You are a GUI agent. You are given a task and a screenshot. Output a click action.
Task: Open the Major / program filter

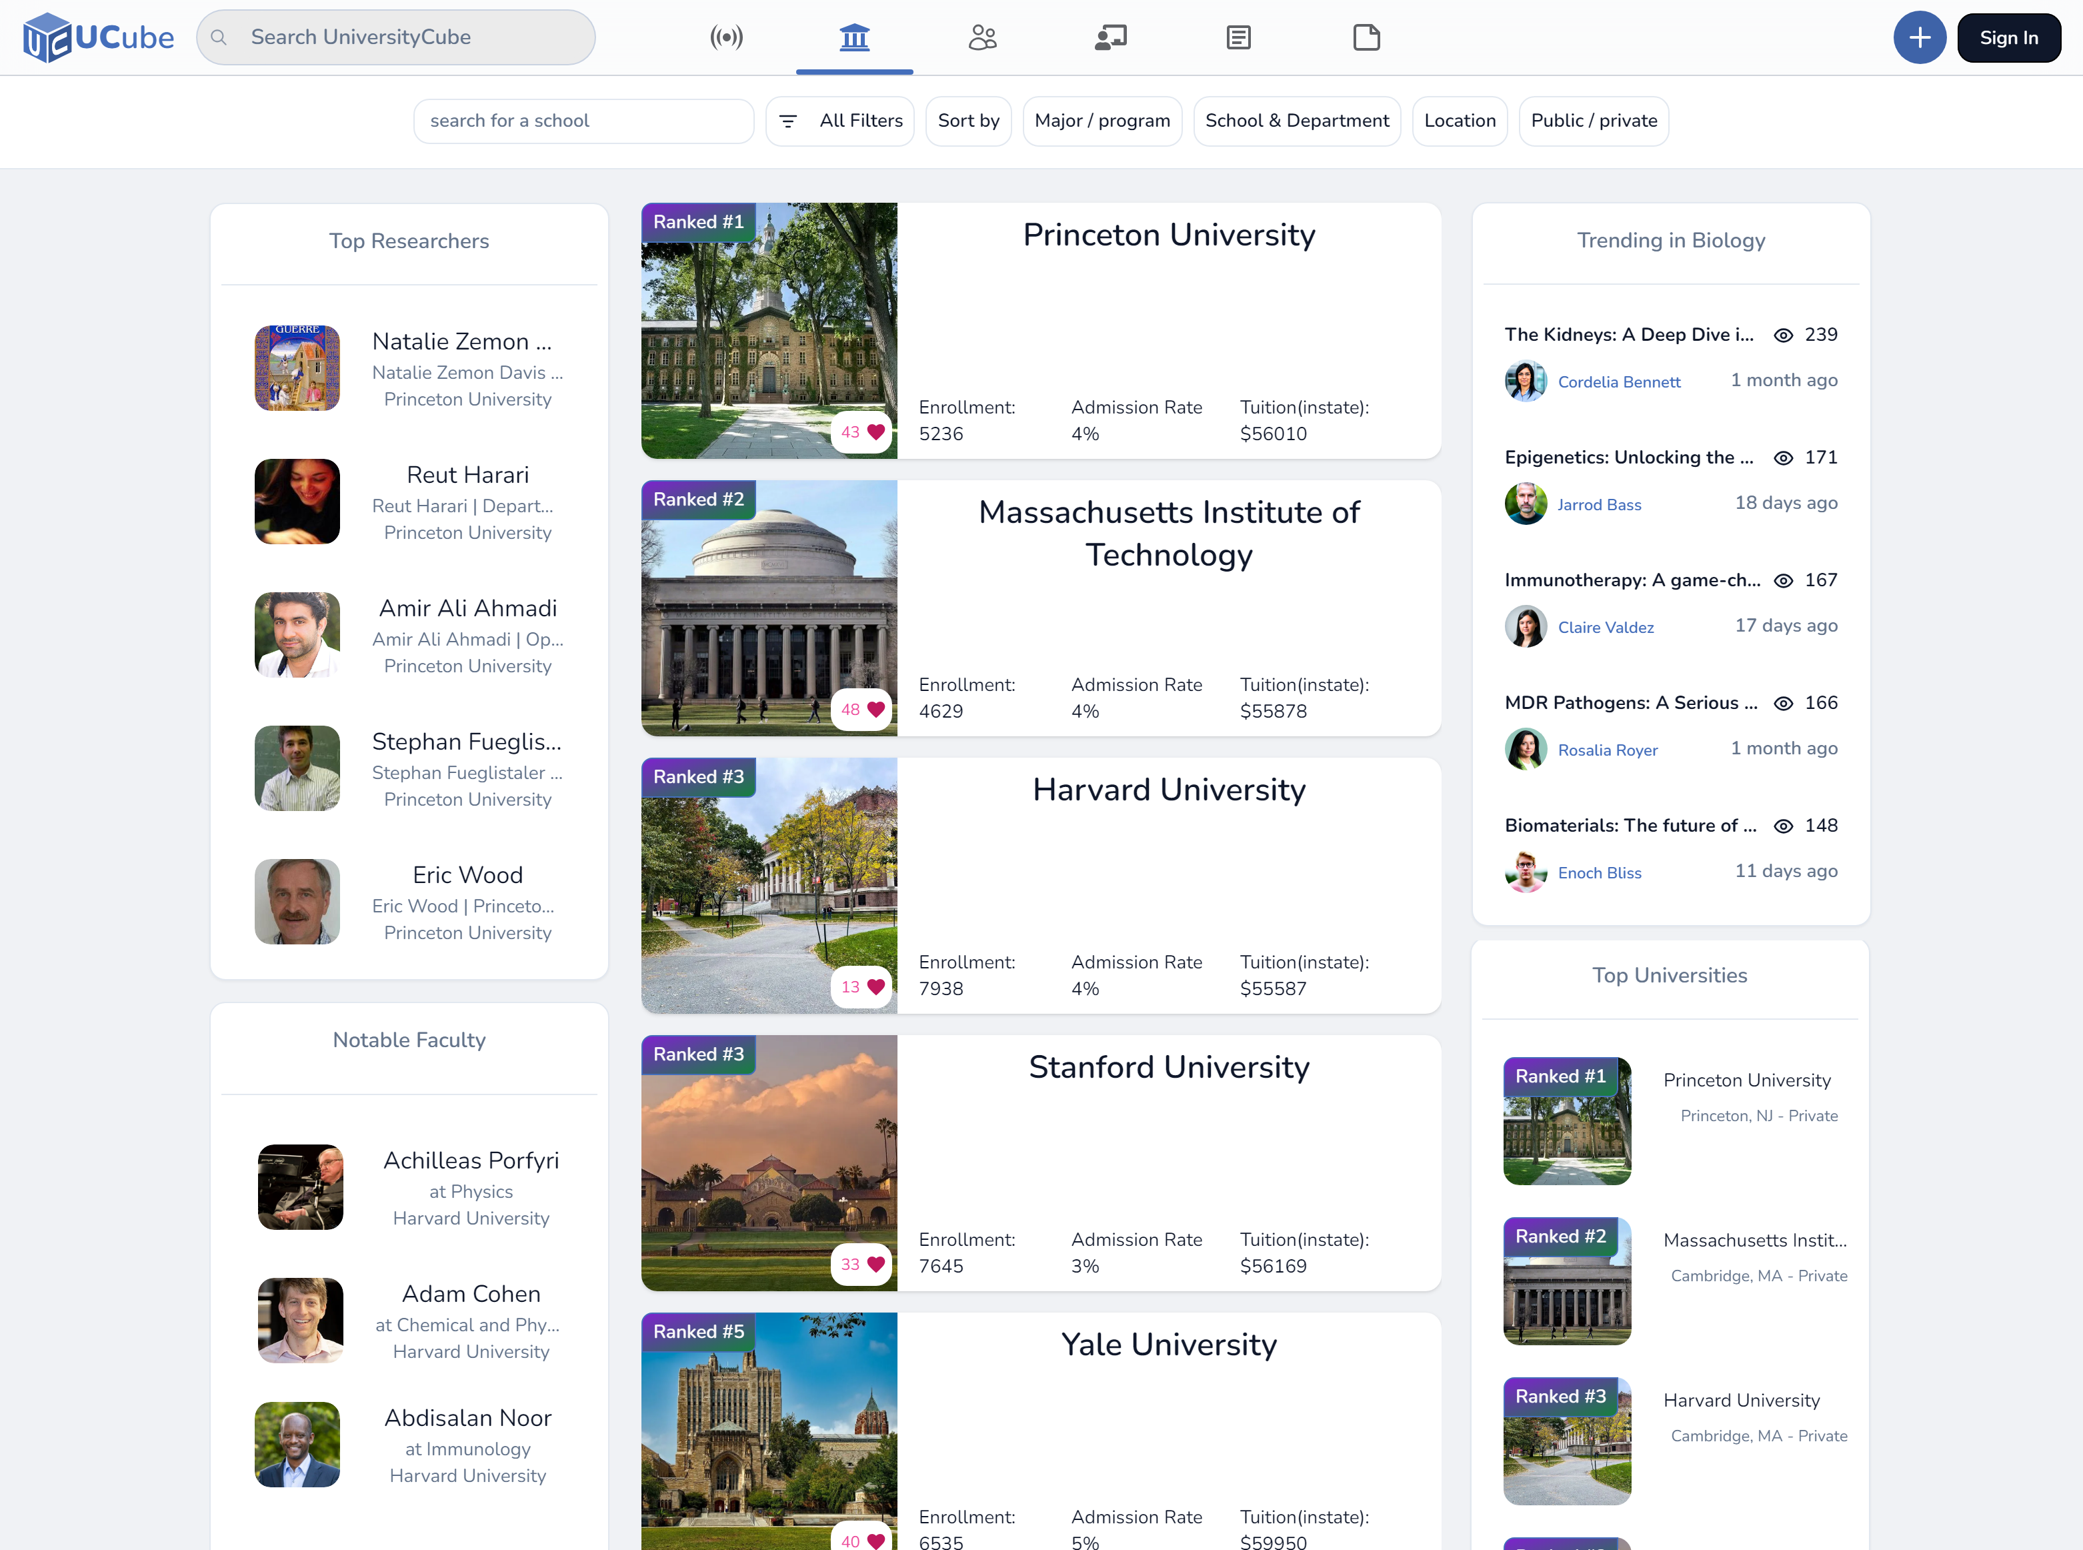pyautogui.click(x=1102, y=121)
